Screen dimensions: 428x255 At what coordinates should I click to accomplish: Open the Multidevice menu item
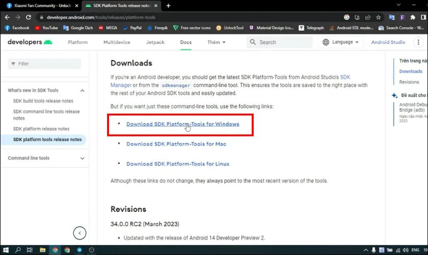[x=117, y=42]
